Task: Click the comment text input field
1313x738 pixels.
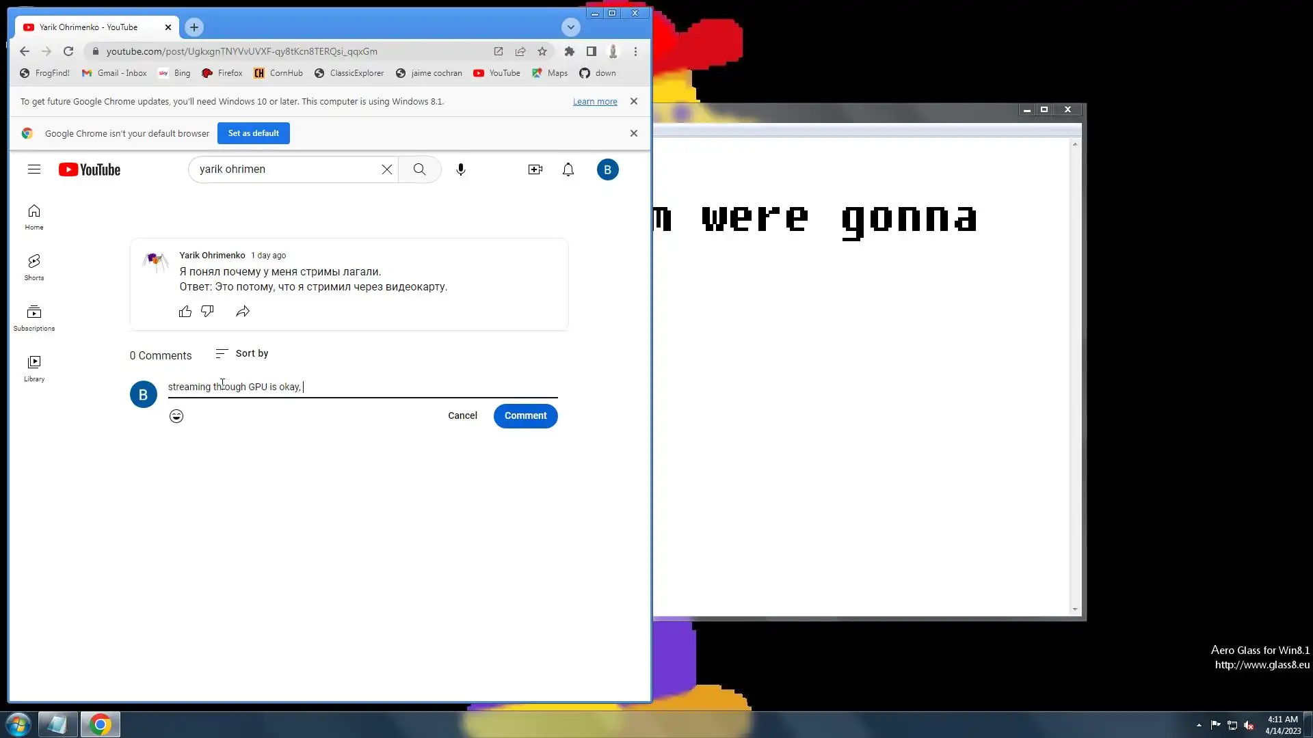Action: (x=410, y=387)
